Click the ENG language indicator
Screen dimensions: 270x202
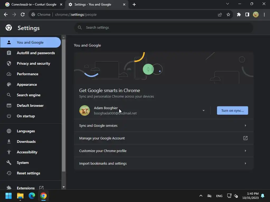click(x=219, y=196)
